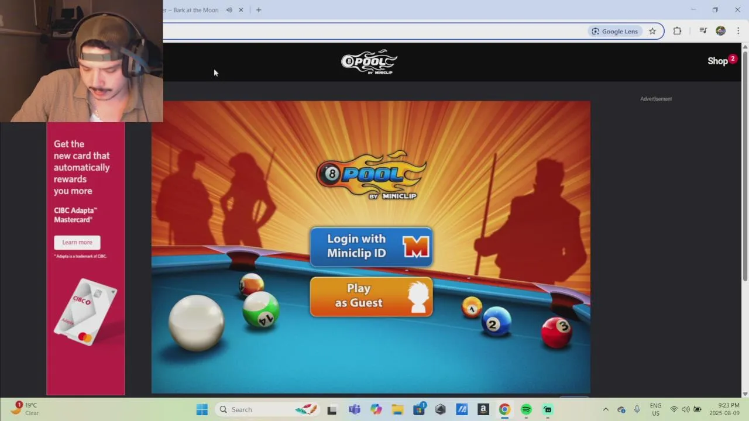This screenshot has height=421, width=749.
Task: Click the OneDrive cloud tray icon
Action: tap(621, 409)
